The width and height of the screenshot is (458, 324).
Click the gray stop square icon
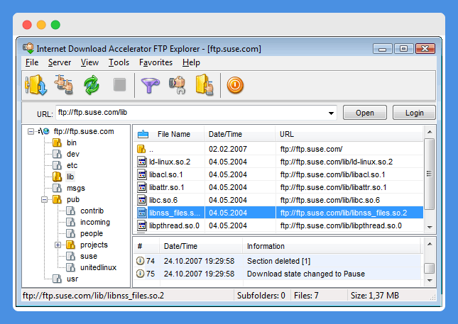click(120, 84)
